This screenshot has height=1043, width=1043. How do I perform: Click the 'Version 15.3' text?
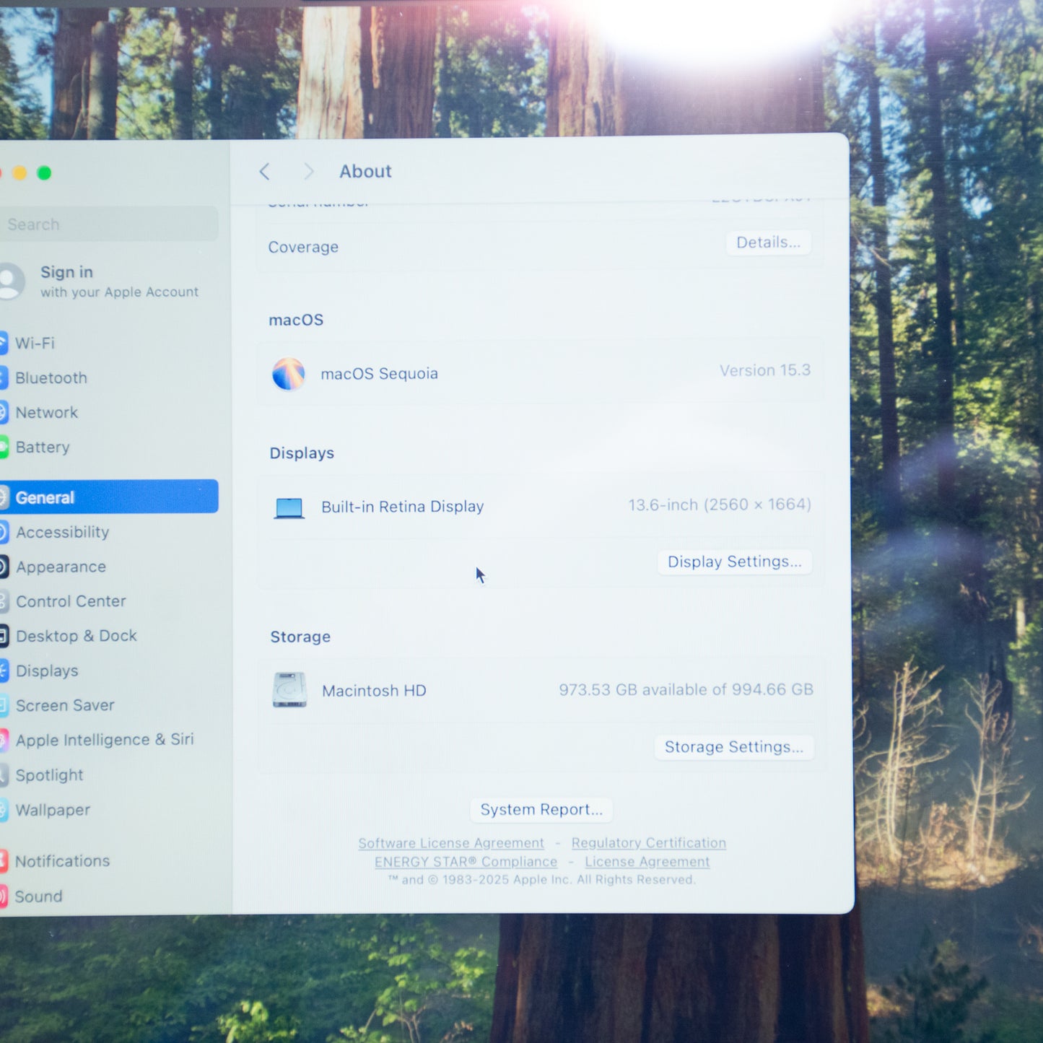pyautogui.click(x=765, y=370)
